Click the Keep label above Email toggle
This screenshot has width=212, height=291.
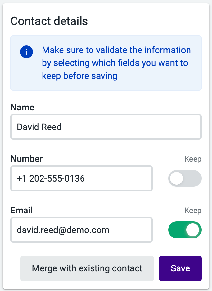coord(193,211)
